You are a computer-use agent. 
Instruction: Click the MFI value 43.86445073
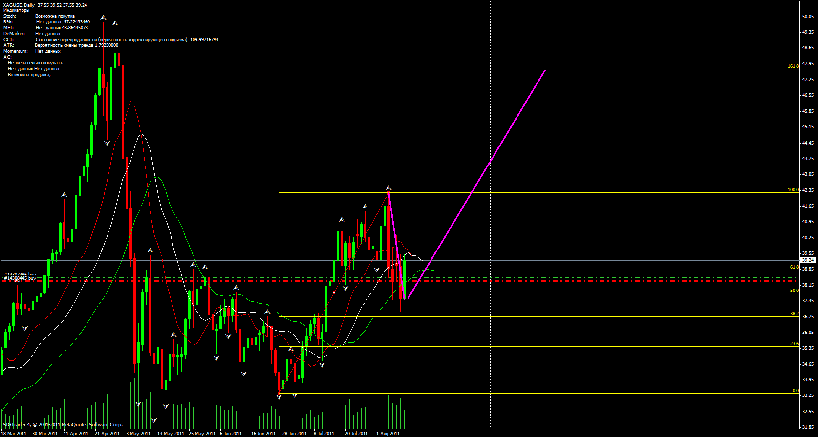pyautogui.click(x=75, y=28)
